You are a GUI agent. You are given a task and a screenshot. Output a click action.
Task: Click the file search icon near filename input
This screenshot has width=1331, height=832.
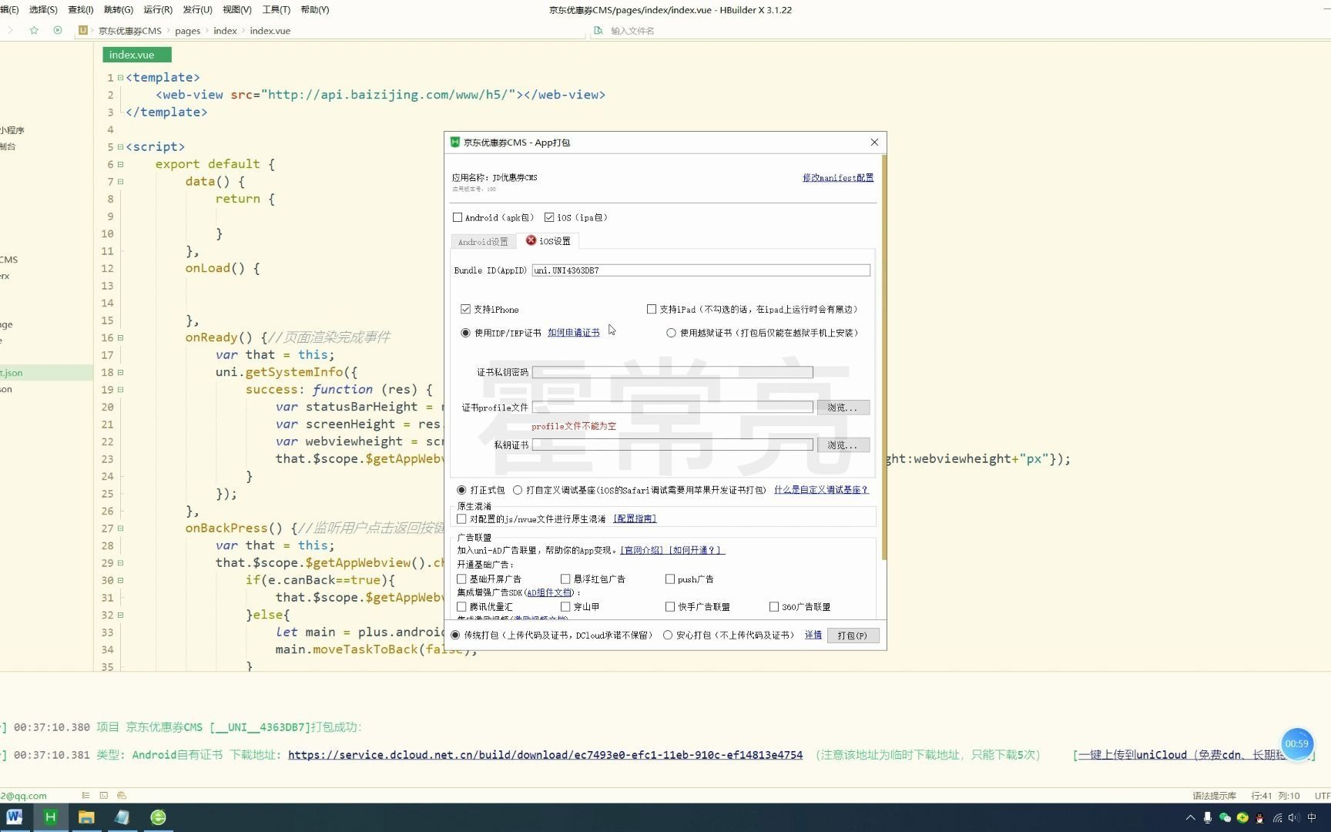pos(598,31)
